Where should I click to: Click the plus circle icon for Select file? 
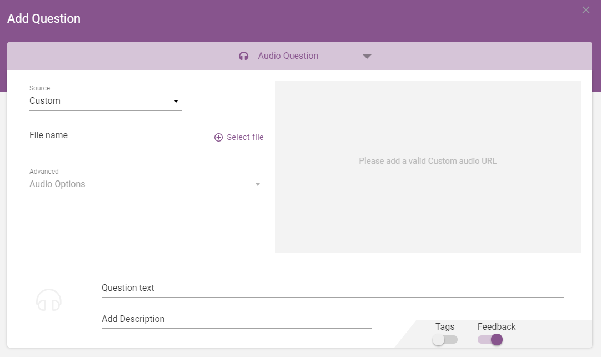click(x=218, y=138)
